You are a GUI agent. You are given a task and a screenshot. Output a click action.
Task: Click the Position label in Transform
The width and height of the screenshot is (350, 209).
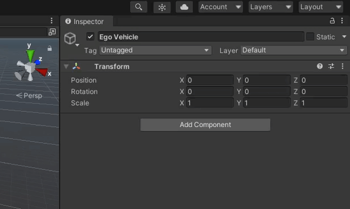click(84, 80)
